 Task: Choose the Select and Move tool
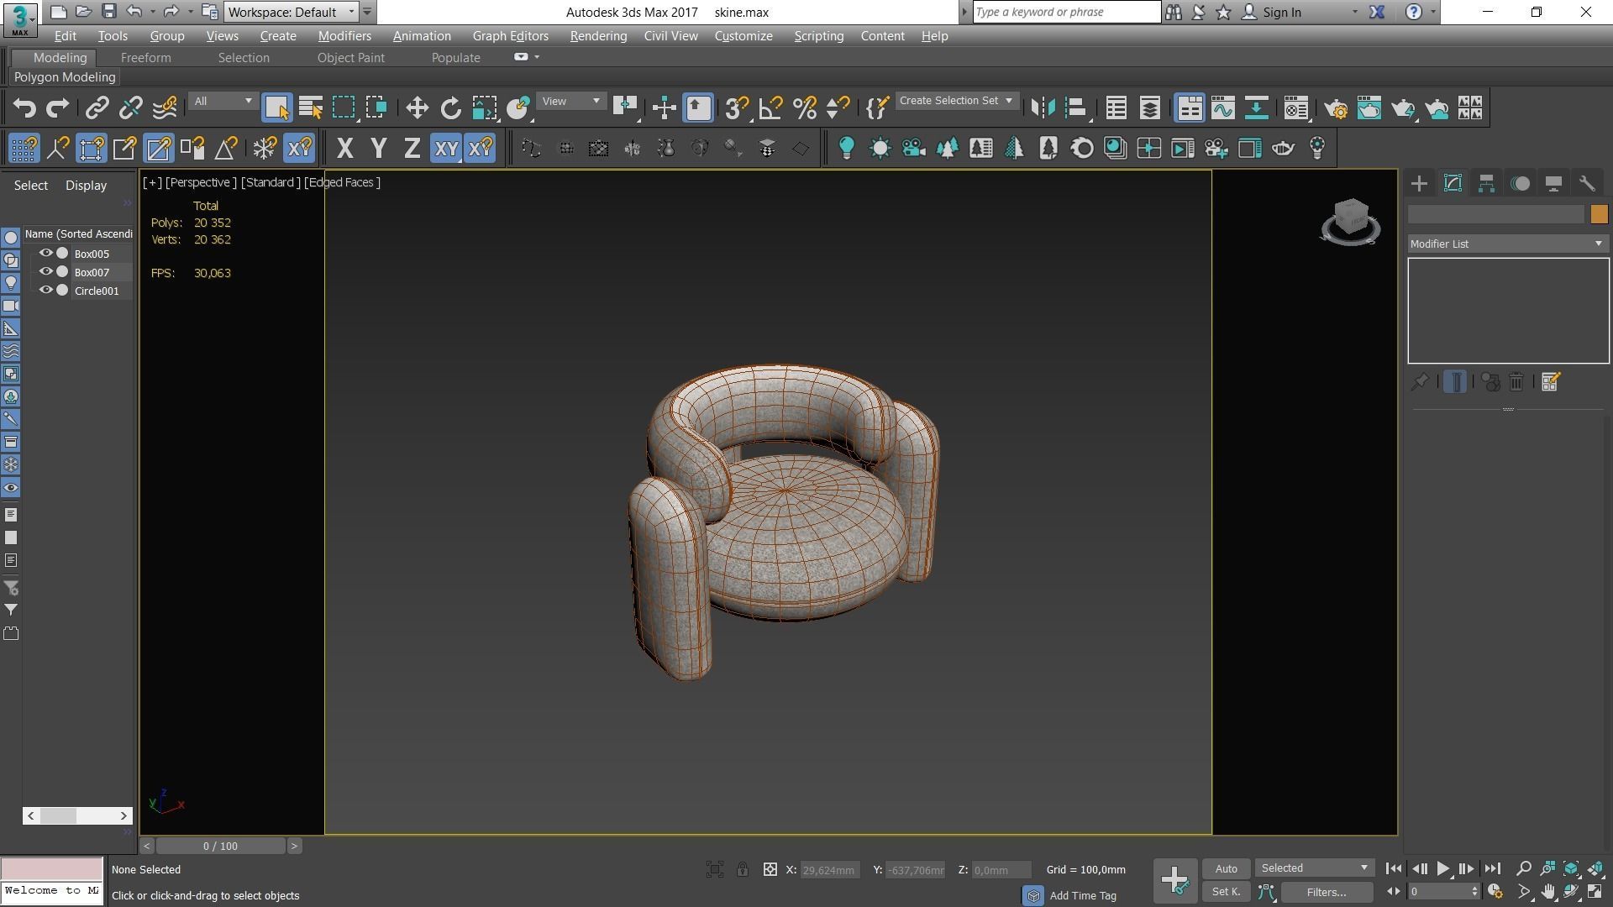click(x=417, y=107)
